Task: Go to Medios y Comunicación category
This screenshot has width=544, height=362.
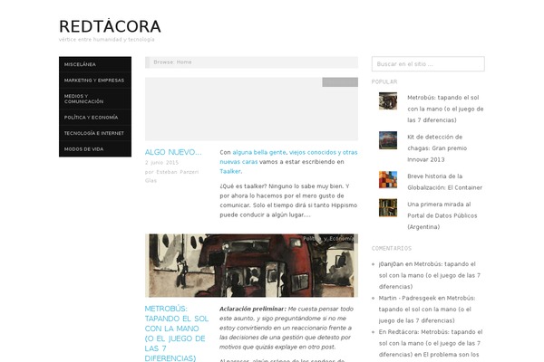Action: [95, 99]
